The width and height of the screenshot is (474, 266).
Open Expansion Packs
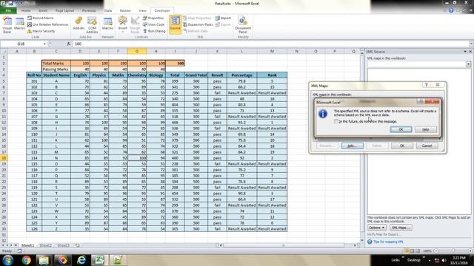[198, 24]
